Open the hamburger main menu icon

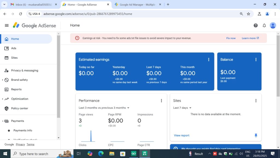(7, 26)
